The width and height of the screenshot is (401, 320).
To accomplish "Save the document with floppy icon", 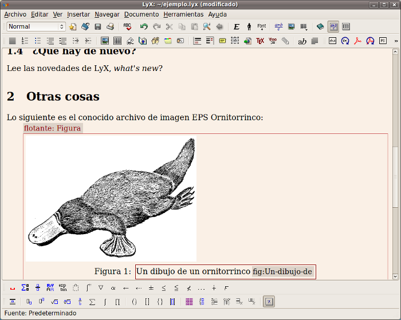I will (98, 26).
